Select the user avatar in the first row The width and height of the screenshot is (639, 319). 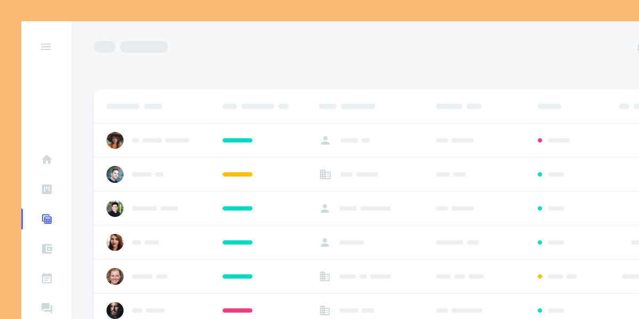(x=115, y=140)
